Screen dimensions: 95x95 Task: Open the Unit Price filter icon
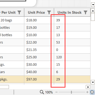49,12
